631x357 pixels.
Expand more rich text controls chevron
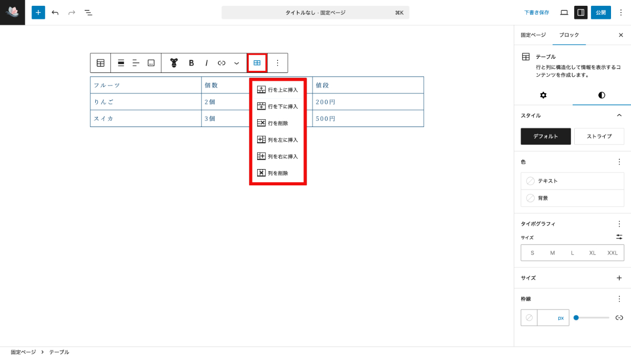tap(237, 63)
